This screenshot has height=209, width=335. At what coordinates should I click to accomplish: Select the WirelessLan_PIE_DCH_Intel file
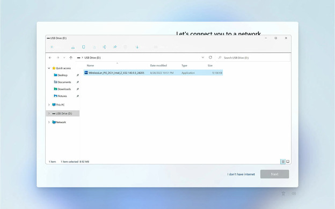coord(153,73)
